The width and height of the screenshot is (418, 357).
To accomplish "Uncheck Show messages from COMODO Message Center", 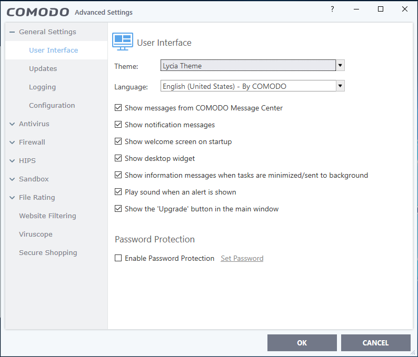I will click(x=118, y=108).
